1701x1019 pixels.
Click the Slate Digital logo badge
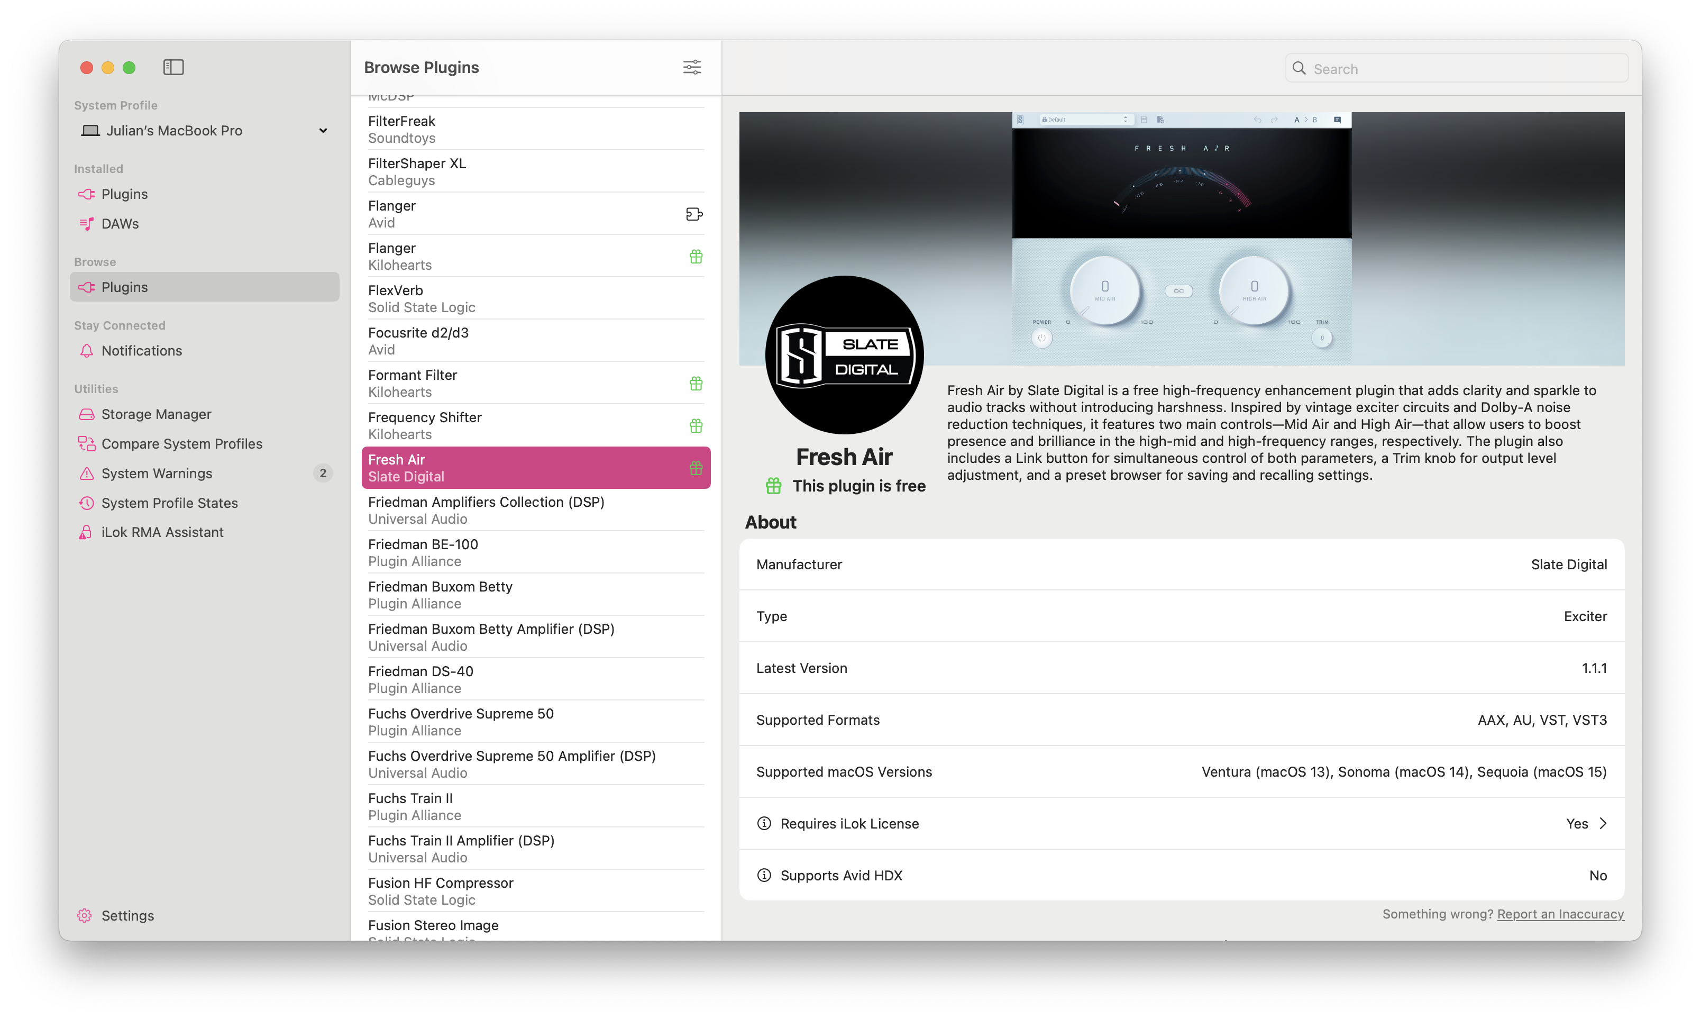(844, 355)
